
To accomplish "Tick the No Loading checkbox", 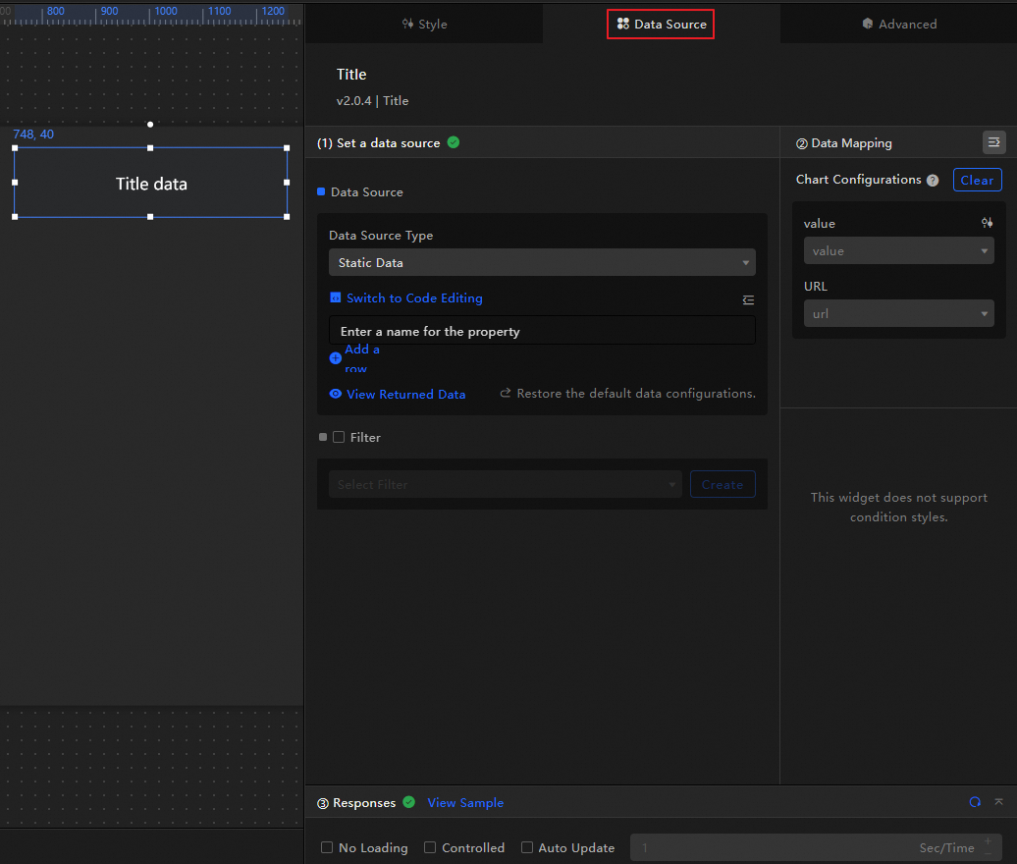I will click(x=327, y=848).
